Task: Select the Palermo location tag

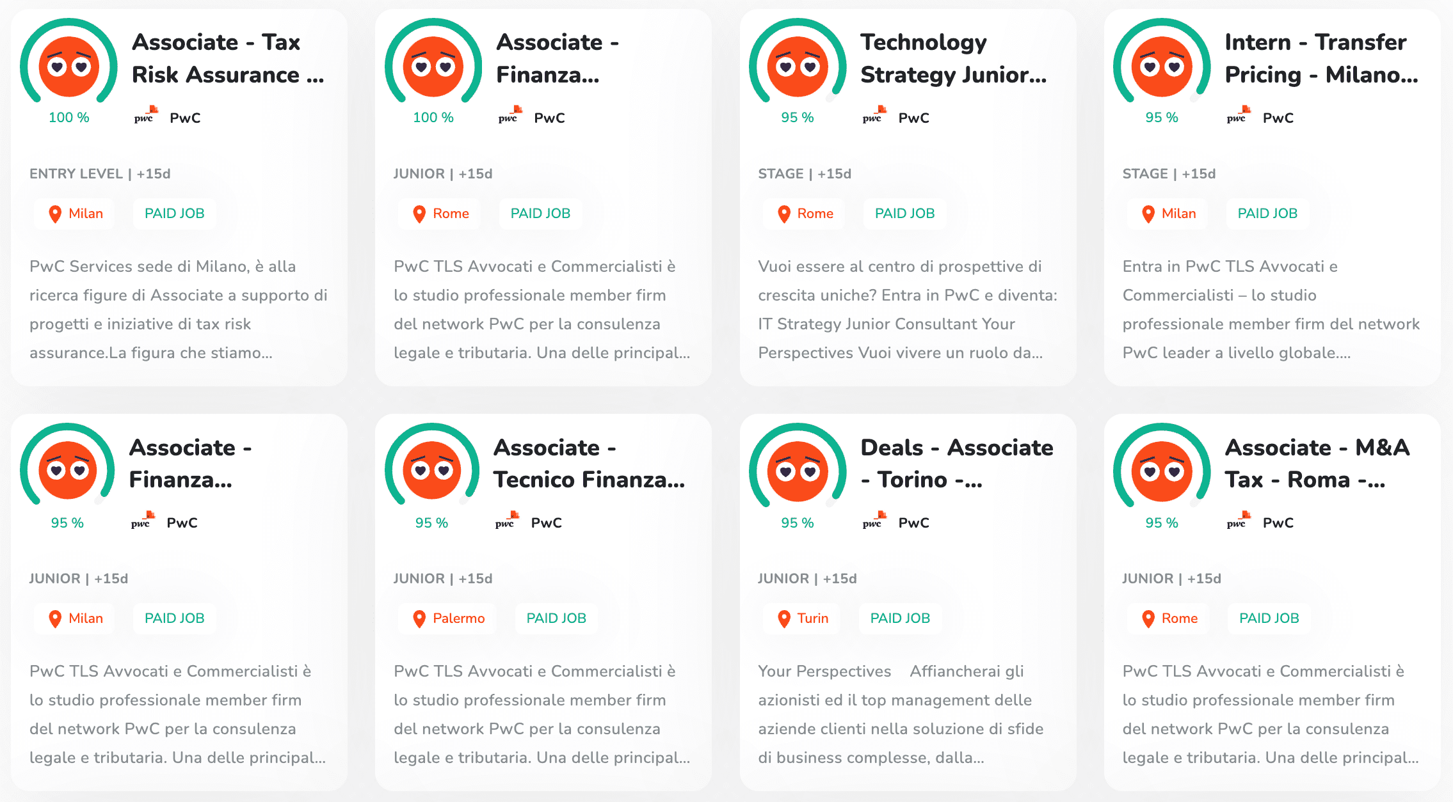Action: [x=447, y=618]
